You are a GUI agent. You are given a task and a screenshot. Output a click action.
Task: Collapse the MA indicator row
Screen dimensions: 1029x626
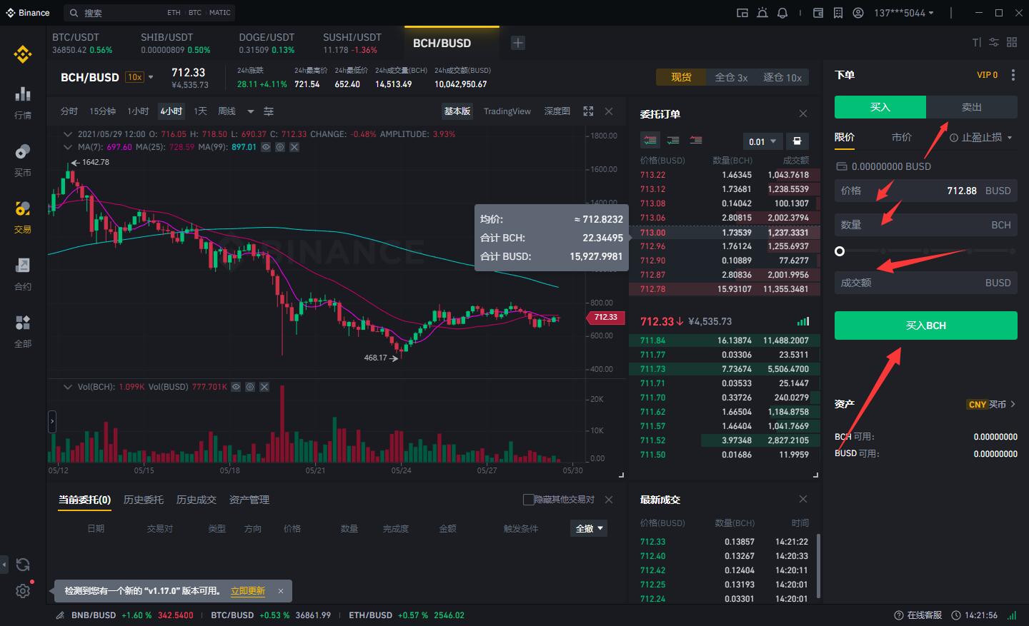(x=68, y=147)
